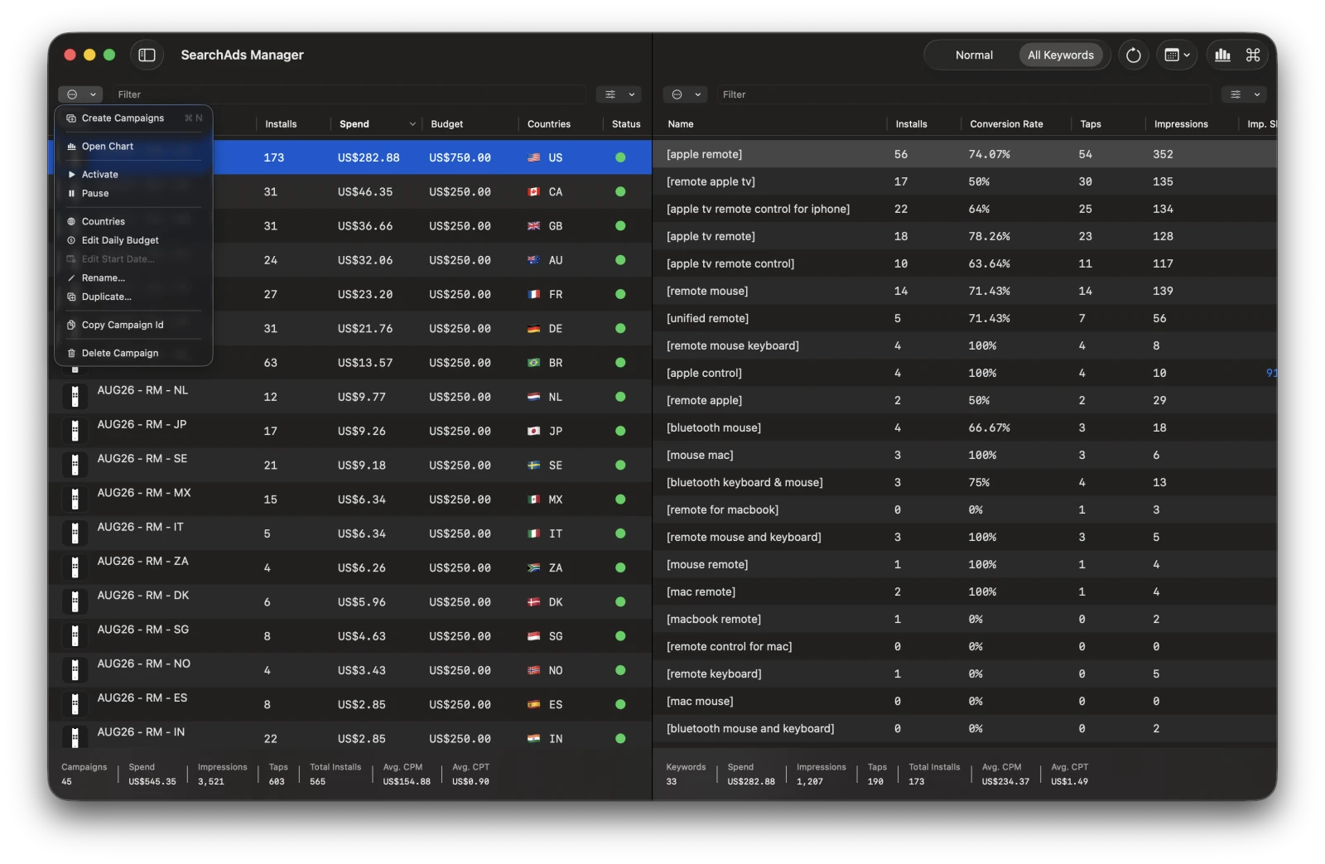Open the calendar date range dropdown
The width and height of the screenshot is (1325, 864).
[x=1177, y=56]
